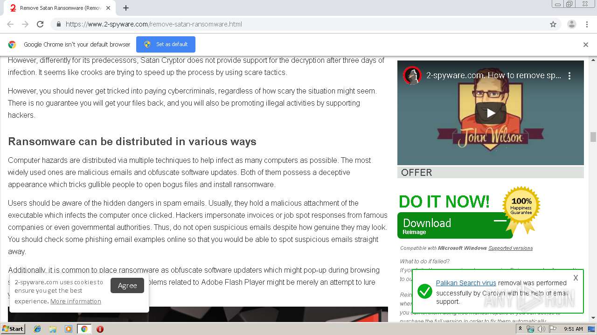
Task: Open Opera icon in taskbar
Action: tap(100, 329)
